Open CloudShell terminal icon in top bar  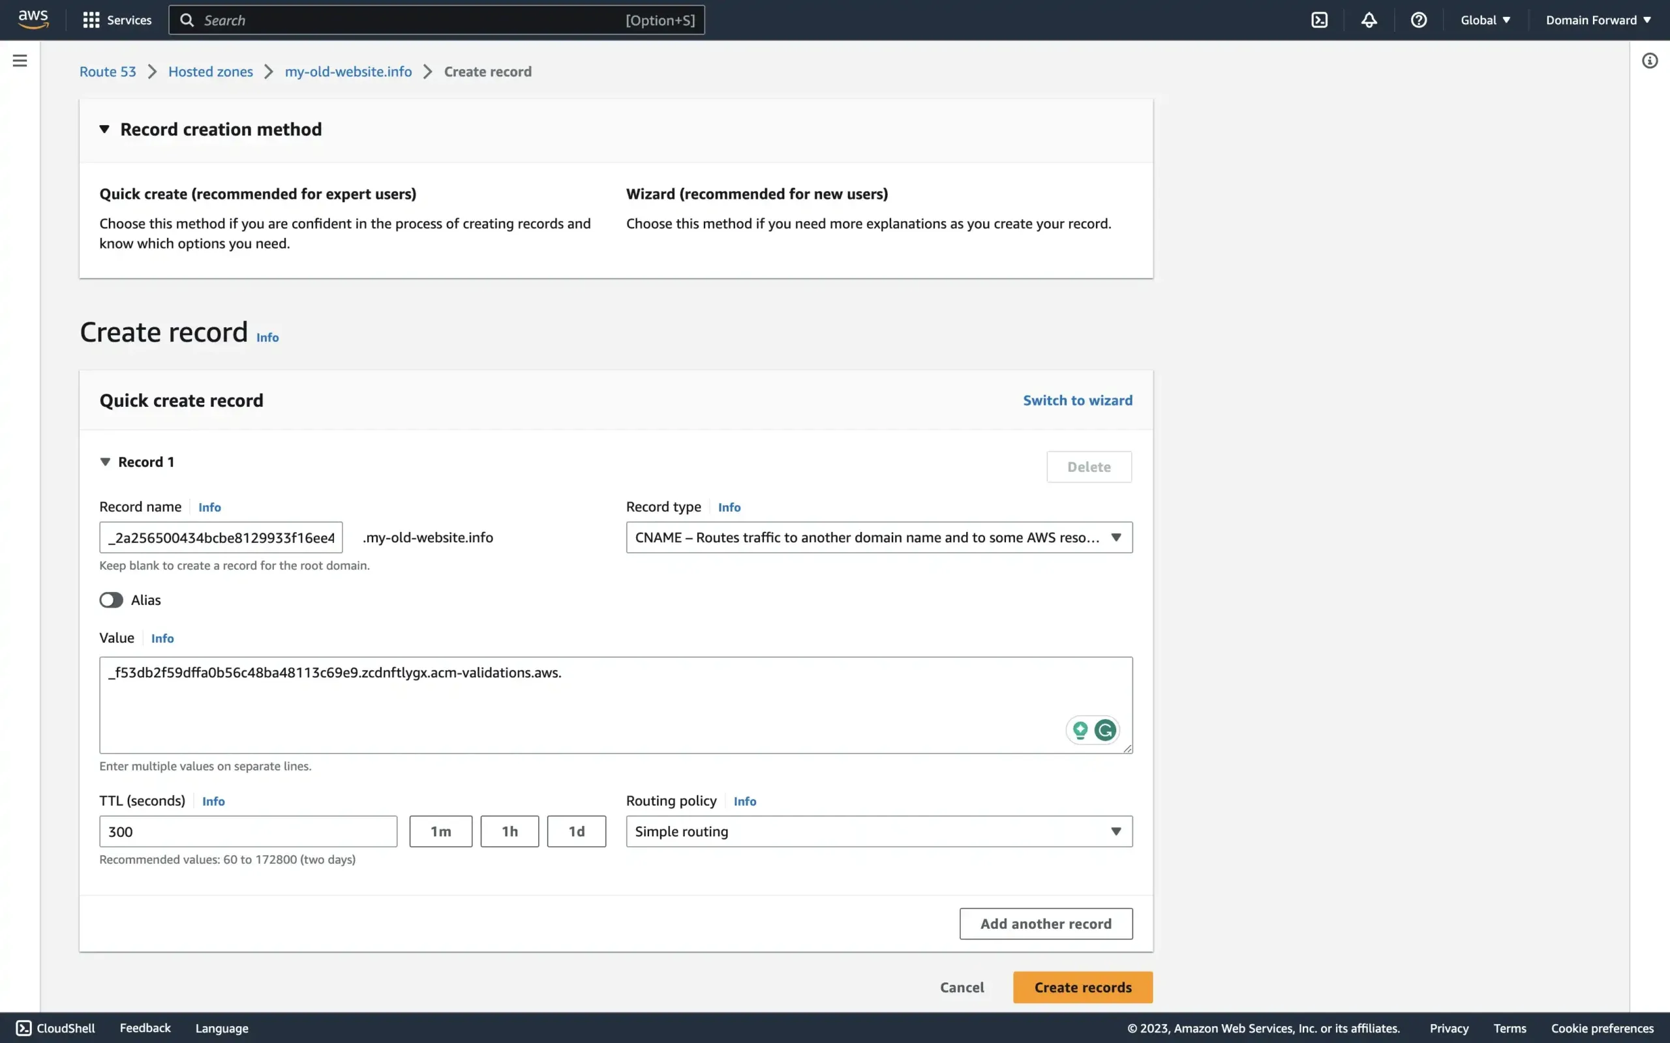pyautogui.click(x=1320, y=20)
